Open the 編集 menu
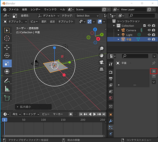The image size is (158, 142). [x=24, y=9]
